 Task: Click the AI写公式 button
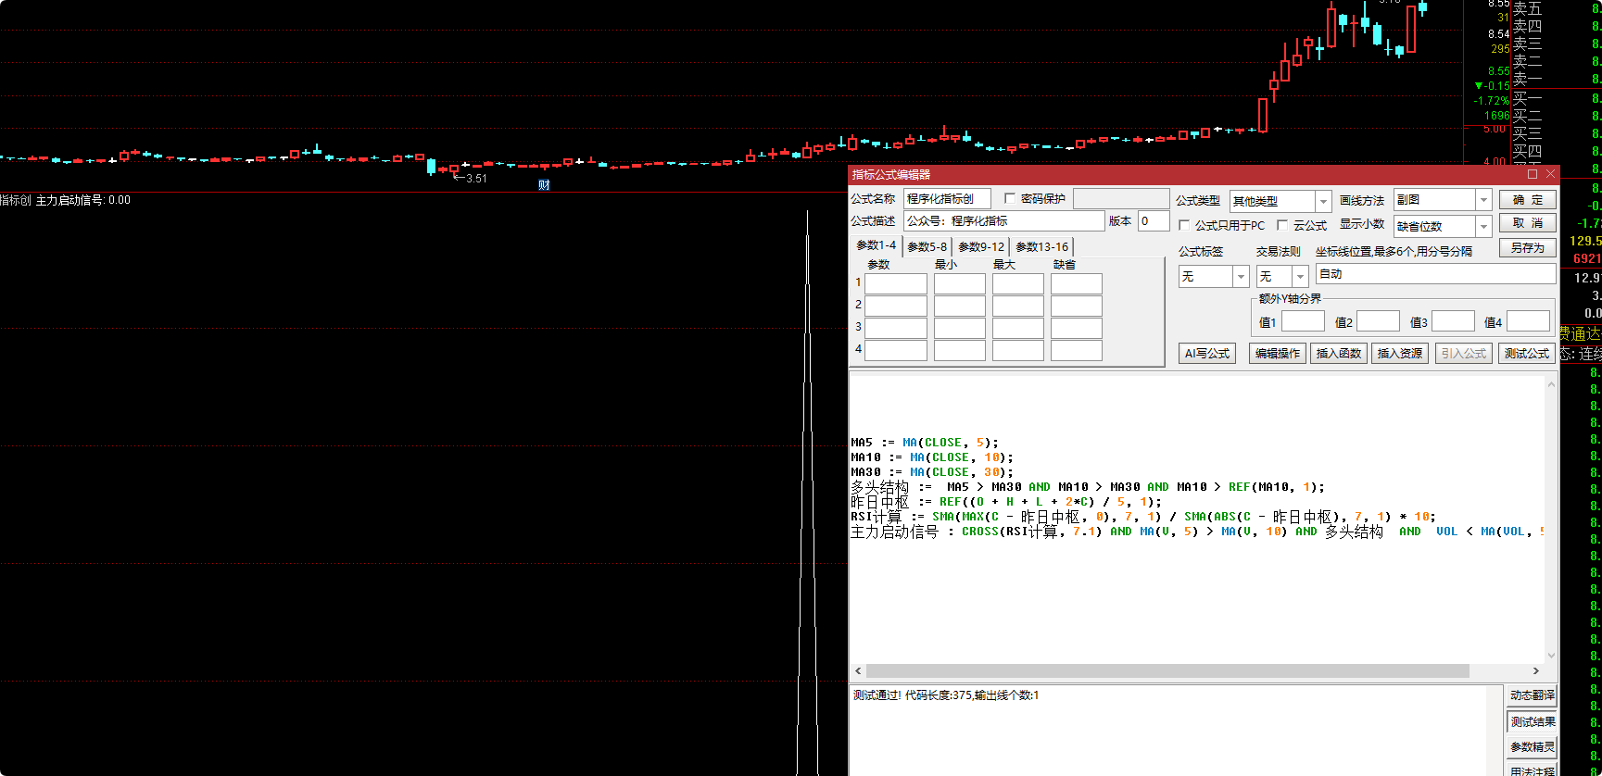tap(1206, 354)
